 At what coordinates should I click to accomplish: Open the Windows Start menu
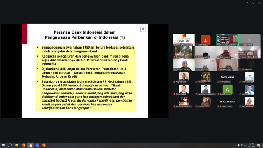(3, 145)
